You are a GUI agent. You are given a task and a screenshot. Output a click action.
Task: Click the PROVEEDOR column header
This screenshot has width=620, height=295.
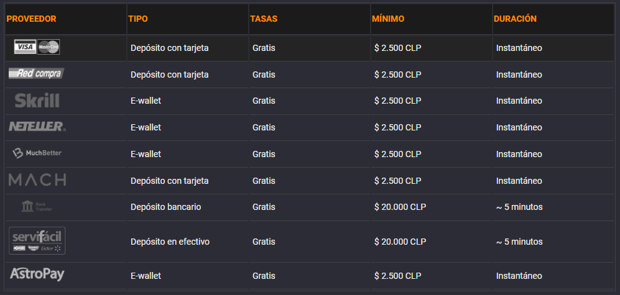point(32,19)
